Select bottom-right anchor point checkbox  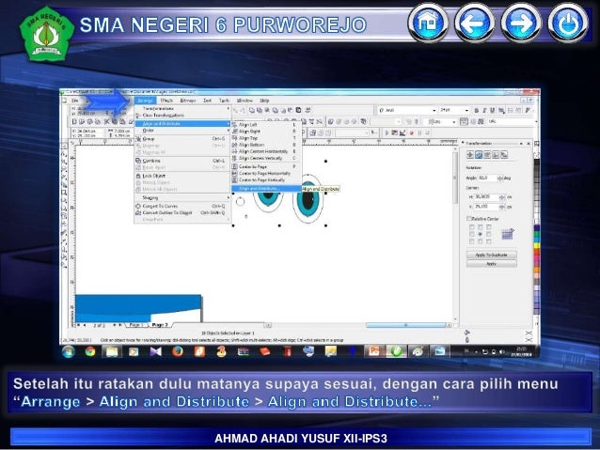coord(489,241)
